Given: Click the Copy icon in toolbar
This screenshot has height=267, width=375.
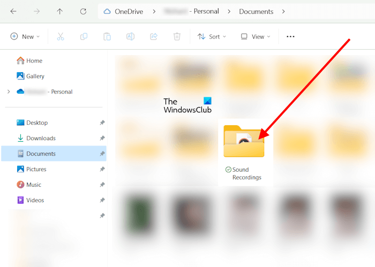Looking at the screenshot, I should (84, 36).
